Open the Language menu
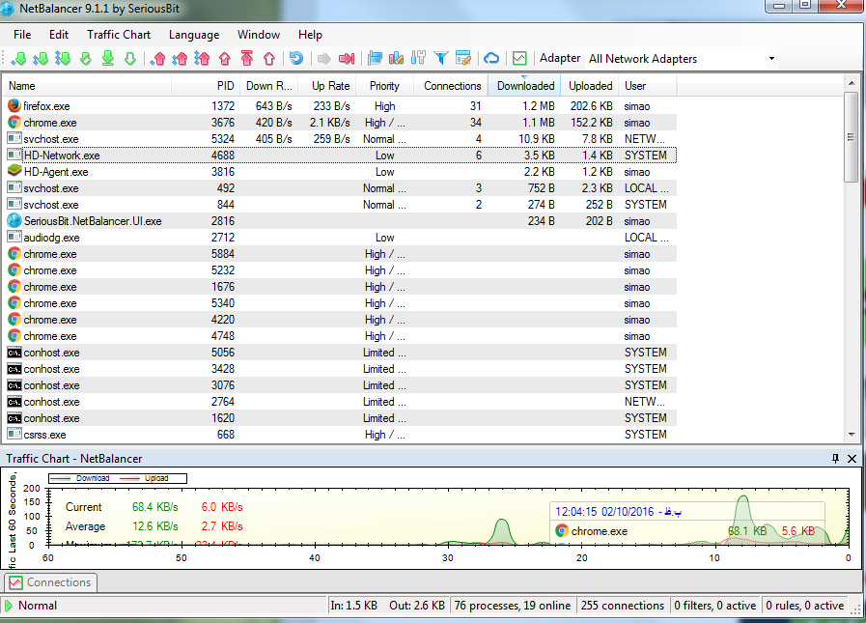 tap(194, 34)
